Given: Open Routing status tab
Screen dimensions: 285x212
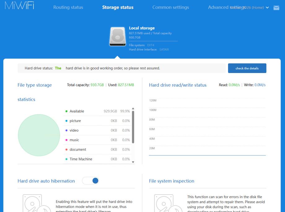Looking at the screenshot, I should coord(68,7).
